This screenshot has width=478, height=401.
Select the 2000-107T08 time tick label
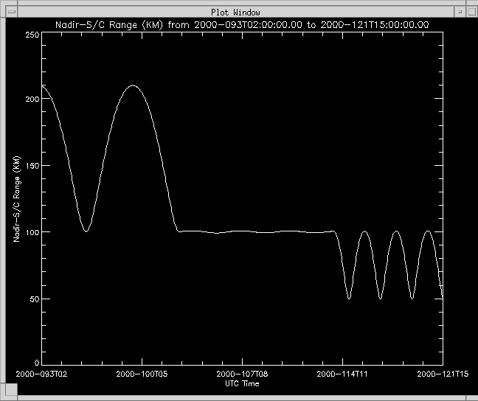pyautogui.click(x=243, y=374)
